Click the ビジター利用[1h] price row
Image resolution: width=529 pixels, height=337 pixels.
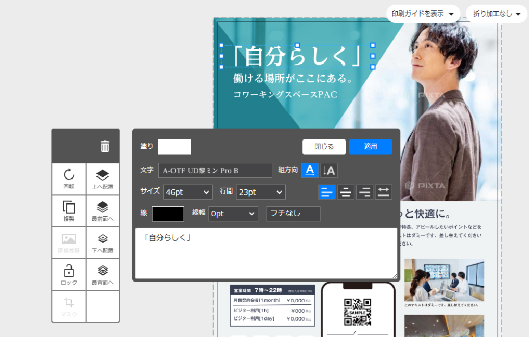click(x=272, y=311)
